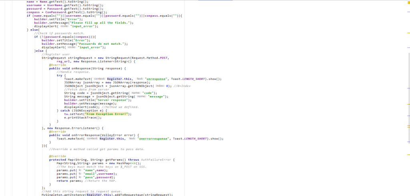Click VolleyError parameter type in onErrorResponse
This screenshot has height=196, width=410.
click(113, 135)
